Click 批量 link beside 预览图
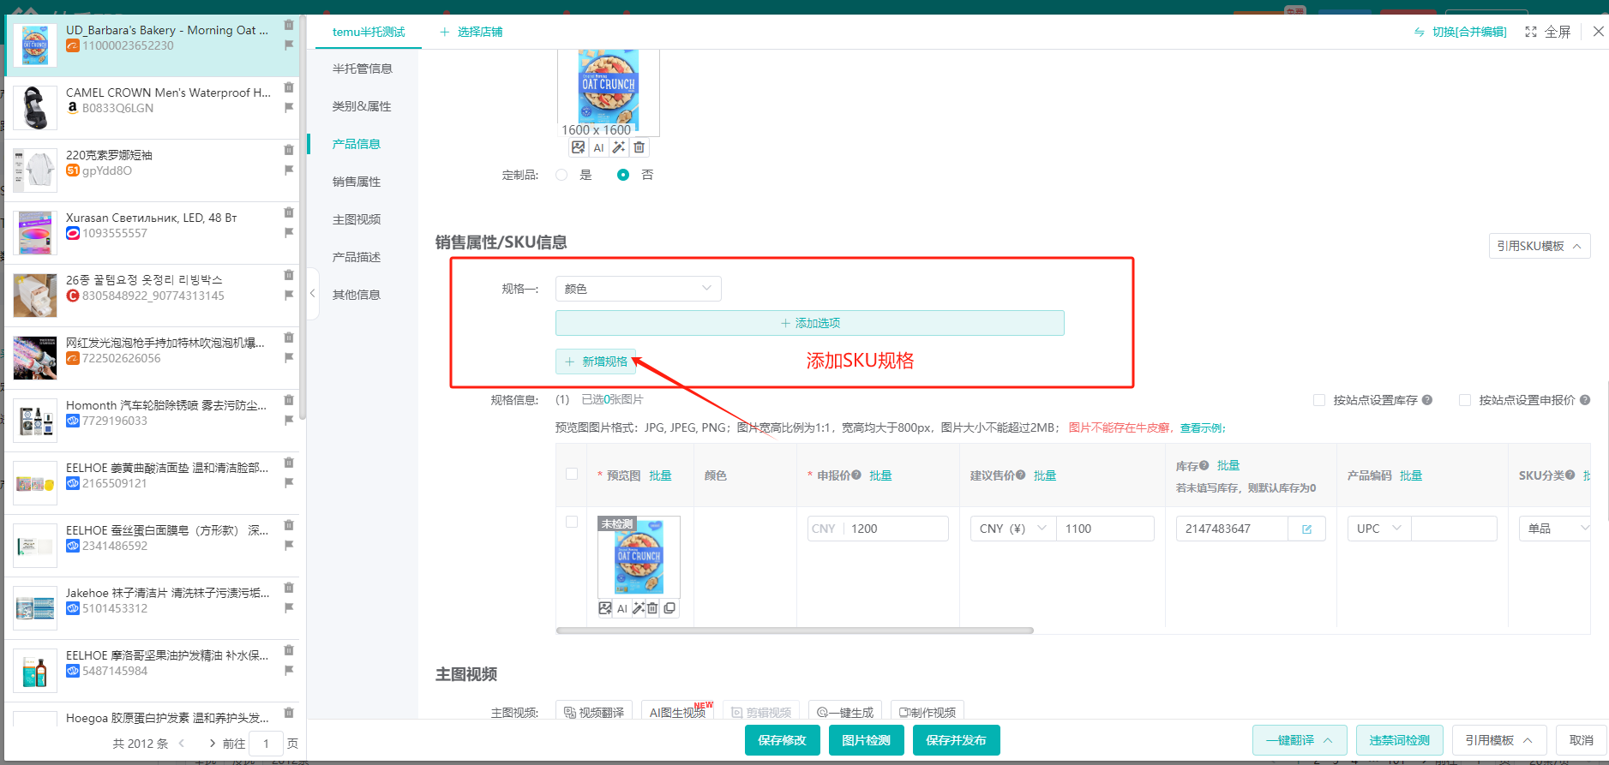This screenshot has width=1609, height=765. coord(660,475)
